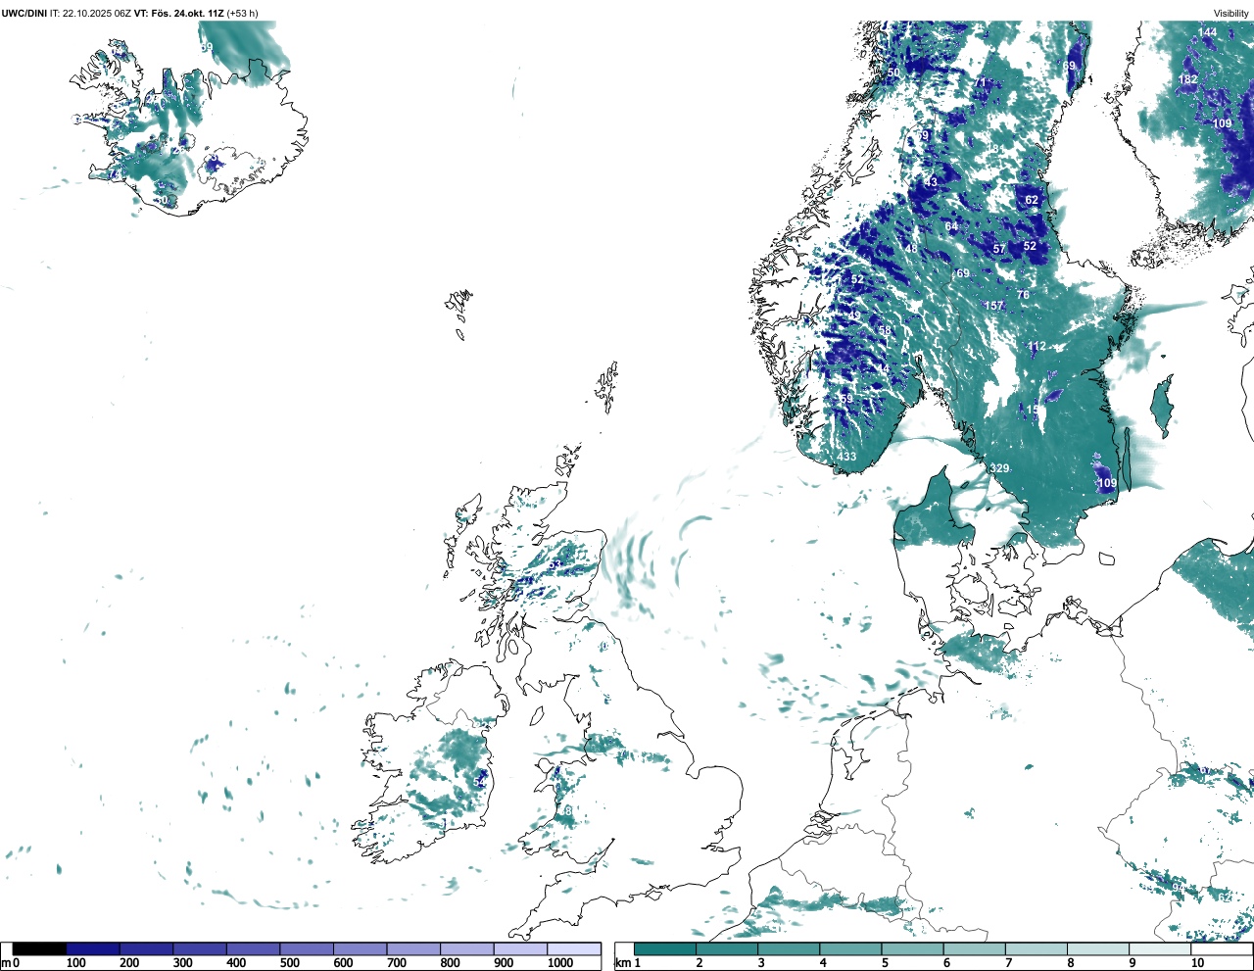The image size is (1254, 971).
Task: Click the dark teal swatch between km 1 and 2
Action: 665,948
